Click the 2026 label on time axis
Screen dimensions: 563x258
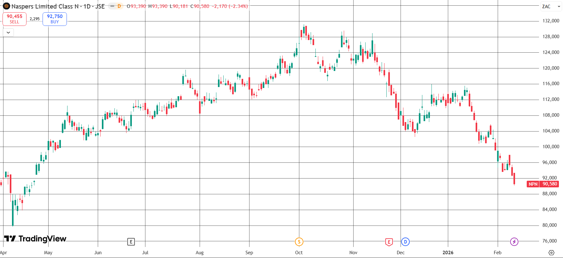tap(448, 252)
